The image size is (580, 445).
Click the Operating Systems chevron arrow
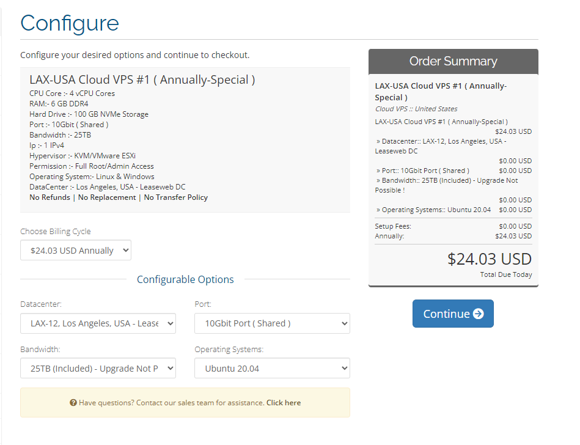[x=344, y=368]
